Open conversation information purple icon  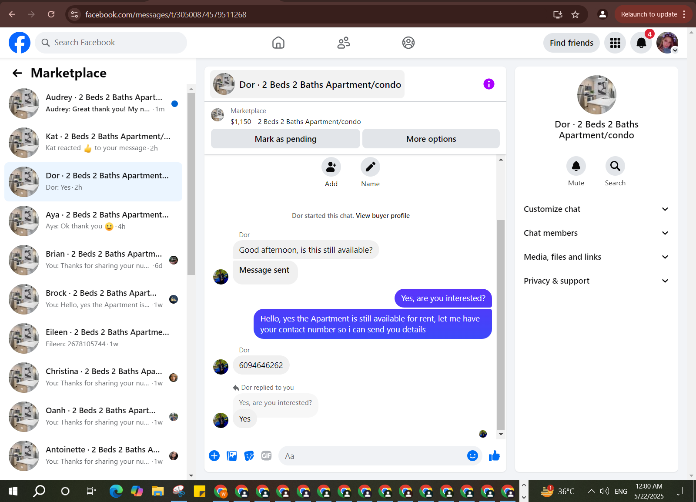coord(489,84)
